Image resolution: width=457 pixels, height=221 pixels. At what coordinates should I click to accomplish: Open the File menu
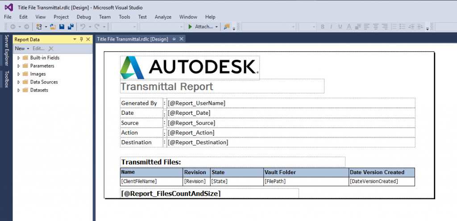[8, 17]
